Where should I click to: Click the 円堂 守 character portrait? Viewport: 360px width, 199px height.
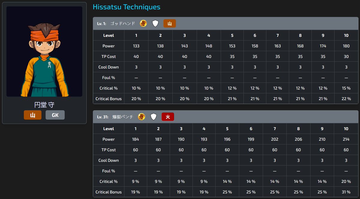44,51
